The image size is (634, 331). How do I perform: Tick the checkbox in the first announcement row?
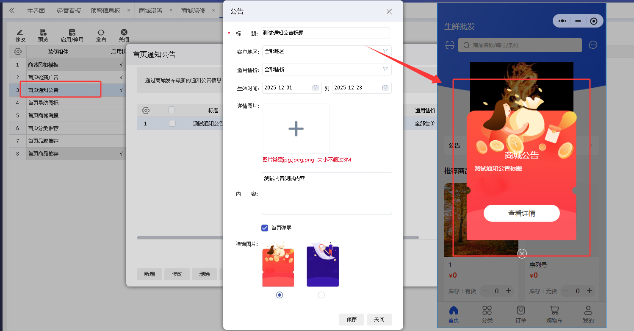coord(172,123)
